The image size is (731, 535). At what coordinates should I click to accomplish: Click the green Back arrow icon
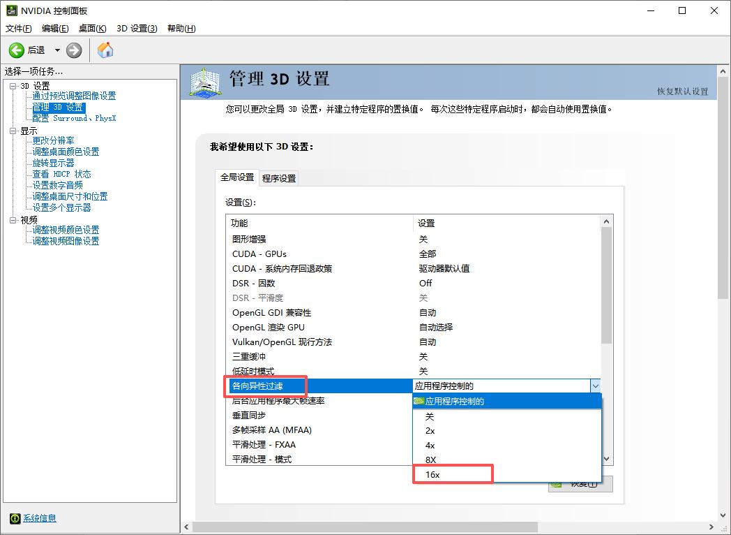pos(16,50)
